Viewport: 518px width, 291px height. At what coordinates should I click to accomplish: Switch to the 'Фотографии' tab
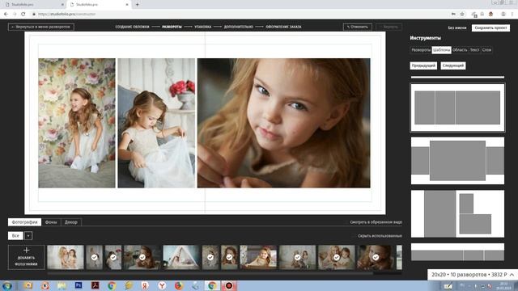pos(24,222)
